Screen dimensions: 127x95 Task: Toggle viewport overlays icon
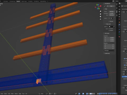point(83,94)
